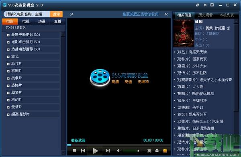Click scroll-up arrow in left list
Viewport: 241px width, 157px height.
click(63, 34)
